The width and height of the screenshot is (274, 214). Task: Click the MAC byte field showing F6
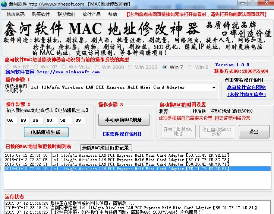pos(38,121)
